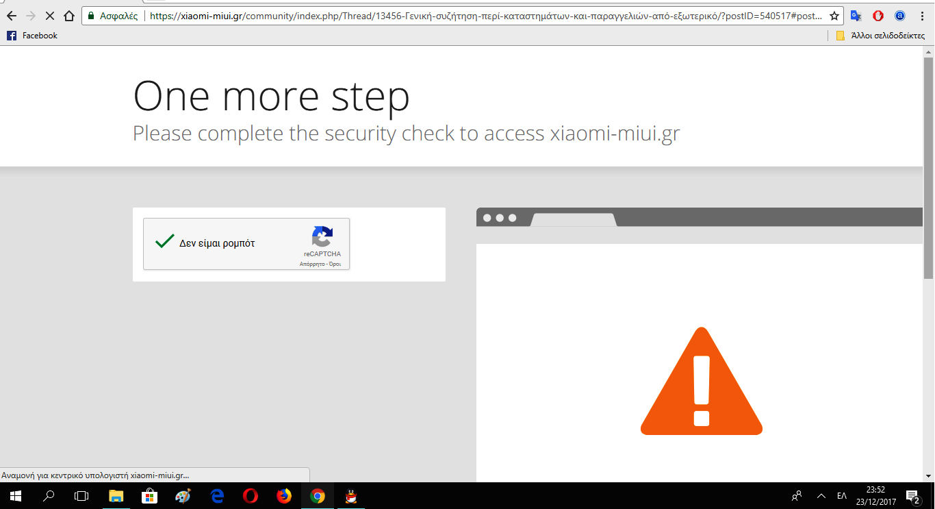935x509 pixels.
Task: Toggle the 'Δεν είμαι ρομπότ' checkbox
Action: coord(164,242)
